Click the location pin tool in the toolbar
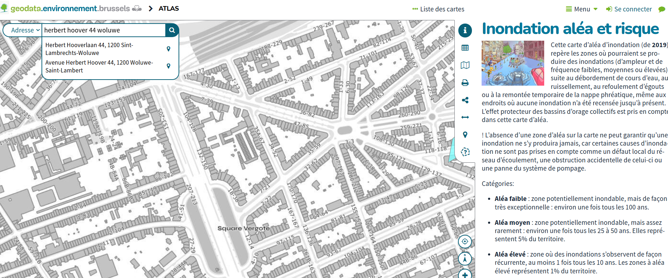The height and width of the screenshot is (278, 668). (465, 135)
